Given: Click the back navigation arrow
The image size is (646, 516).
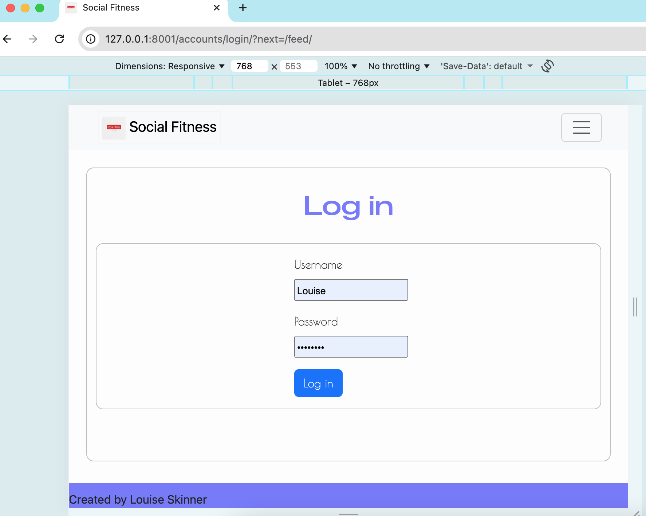Looking at the screenshot, I should pyautogui.click(x=8, y=39).
